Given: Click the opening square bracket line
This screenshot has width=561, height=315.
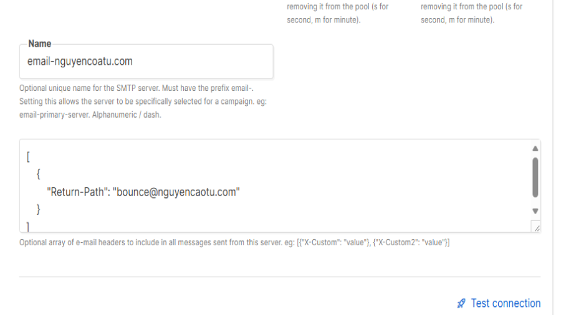Looking at the screenshot, I should [28, 157].
